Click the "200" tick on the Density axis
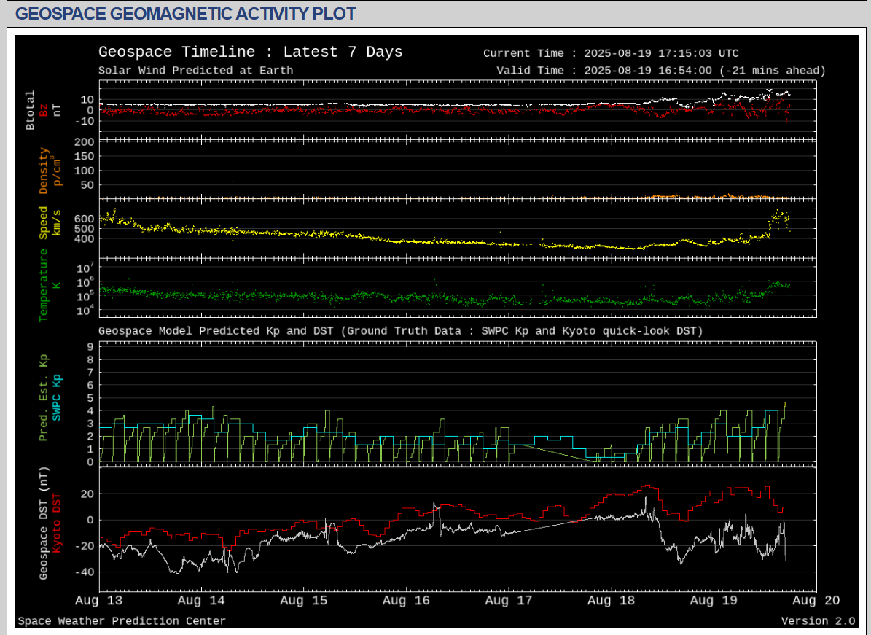Viewport: 871px width, 635px height. (84, 141)
